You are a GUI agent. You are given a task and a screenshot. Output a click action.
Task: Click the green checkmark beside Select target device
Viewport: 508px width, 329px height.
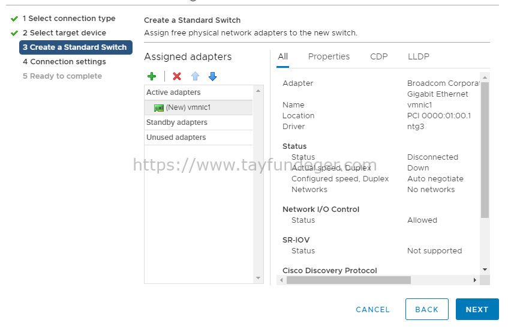(14, 33)
